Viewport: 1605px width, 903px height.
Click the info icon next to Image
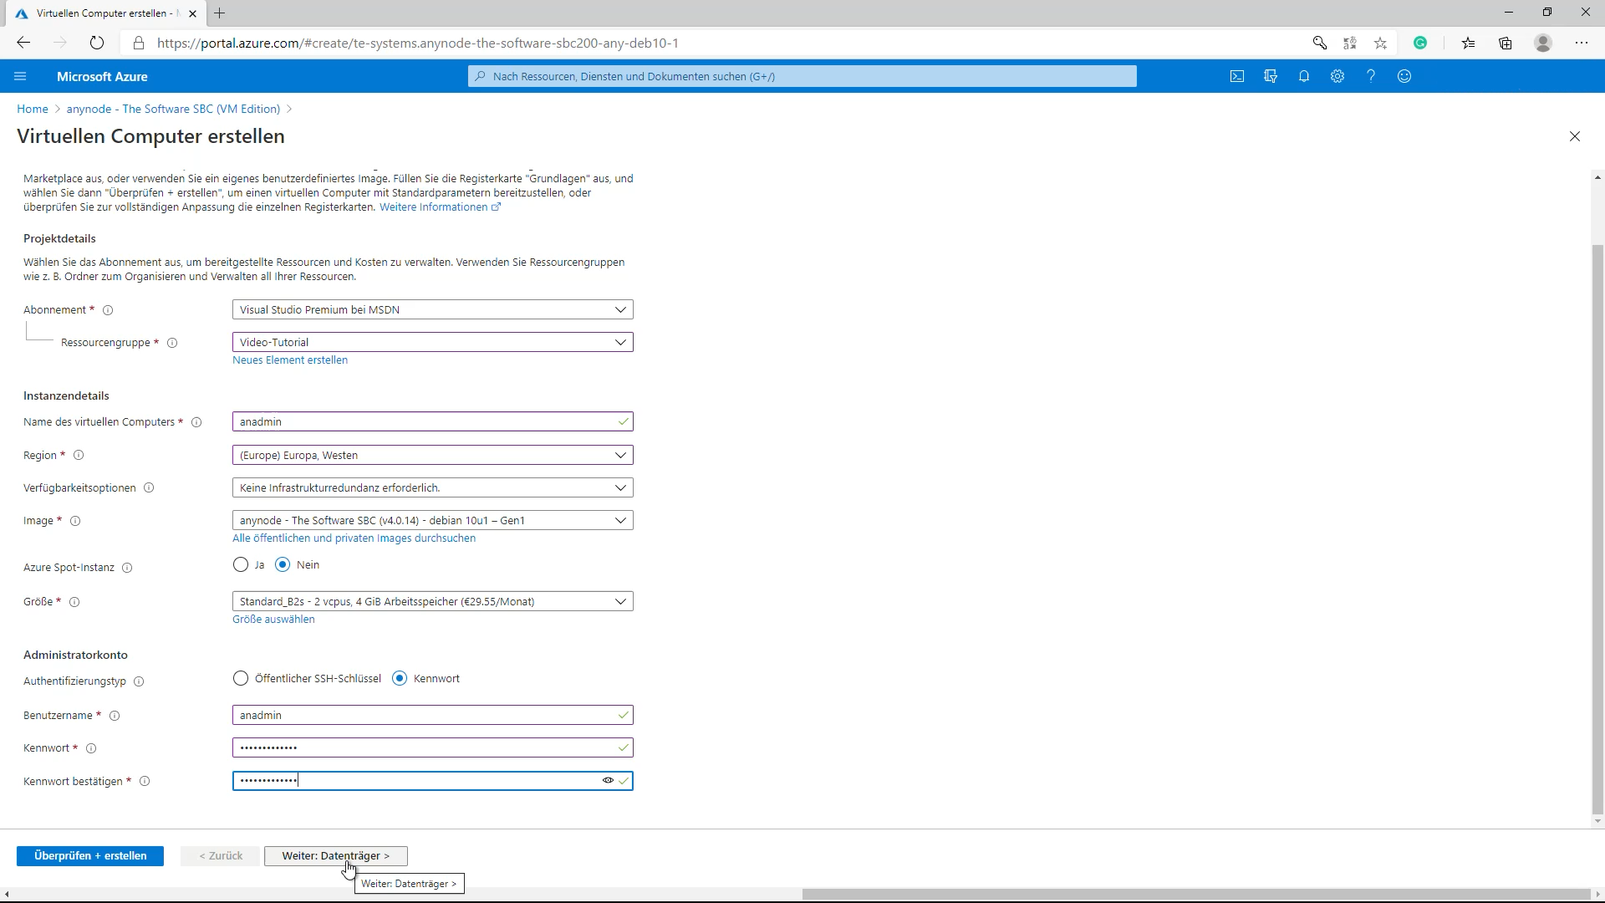coord(75,521)
